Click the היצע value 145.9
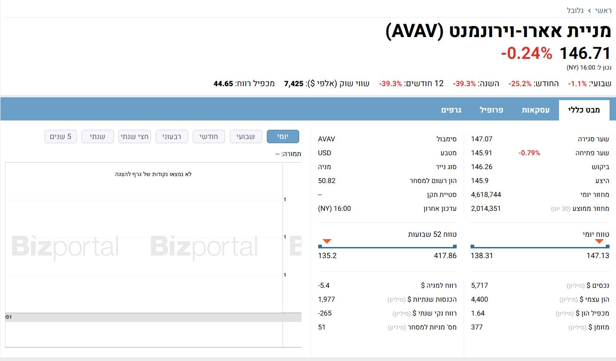616x361 pixels. pos(479,181)
